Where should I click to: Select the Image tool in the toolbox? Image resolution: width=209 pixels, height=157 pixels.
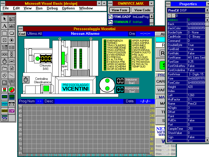4,83
